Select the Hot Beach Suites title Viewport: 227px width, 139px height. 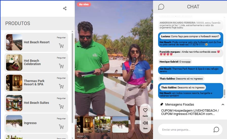point(36,103)
